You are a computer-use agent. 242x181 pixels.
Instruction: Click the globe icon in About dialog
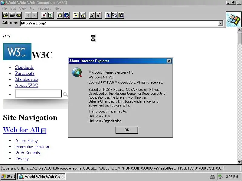77,72
